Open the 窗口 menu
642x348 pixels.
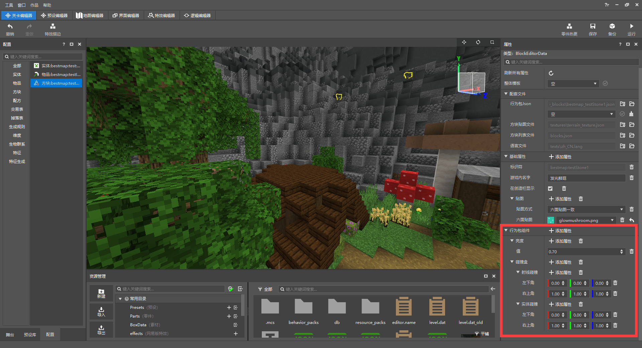coord(21,5)
